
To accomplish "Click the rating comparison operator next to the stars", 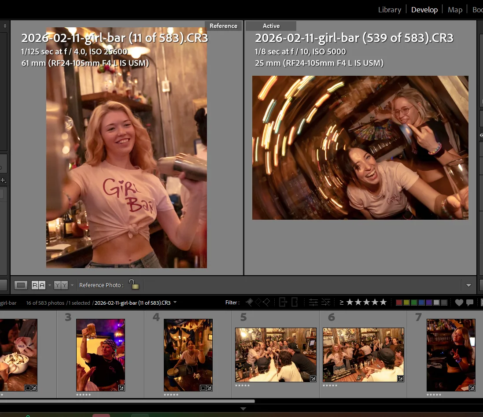I will [x=342, y=302].
